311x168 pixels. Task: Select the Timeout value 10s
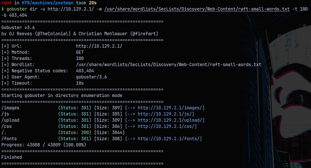tap(80, 83)
